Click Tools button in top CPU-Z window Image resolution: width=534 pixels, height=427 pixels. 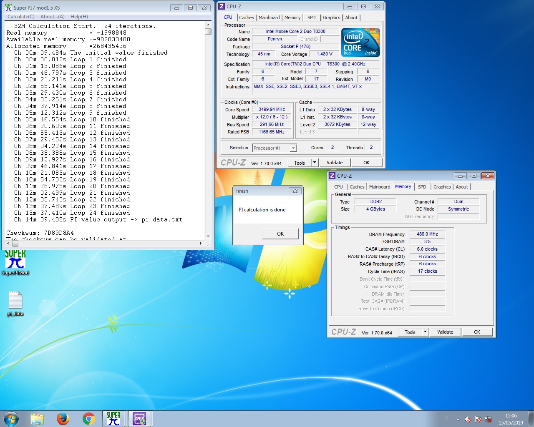300,163
